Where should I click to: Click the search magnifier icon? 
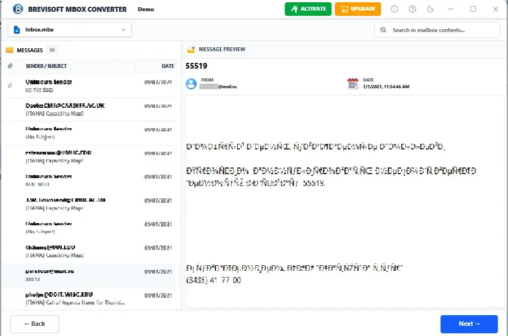383,30
